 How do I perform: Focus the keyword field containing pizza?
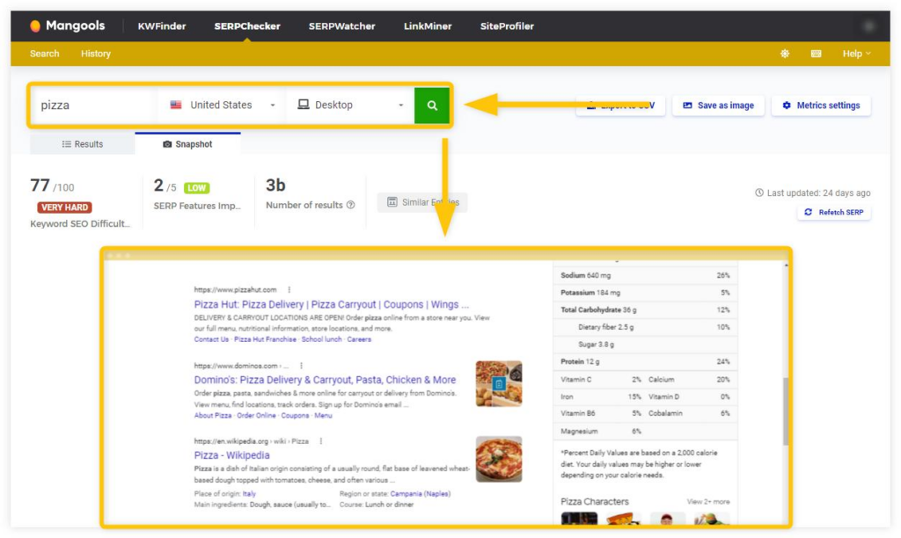[x=93, y=105]
